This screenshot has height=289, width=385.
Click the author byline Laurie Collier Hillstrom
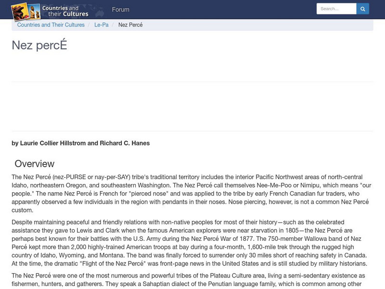(x=80, y=143)
